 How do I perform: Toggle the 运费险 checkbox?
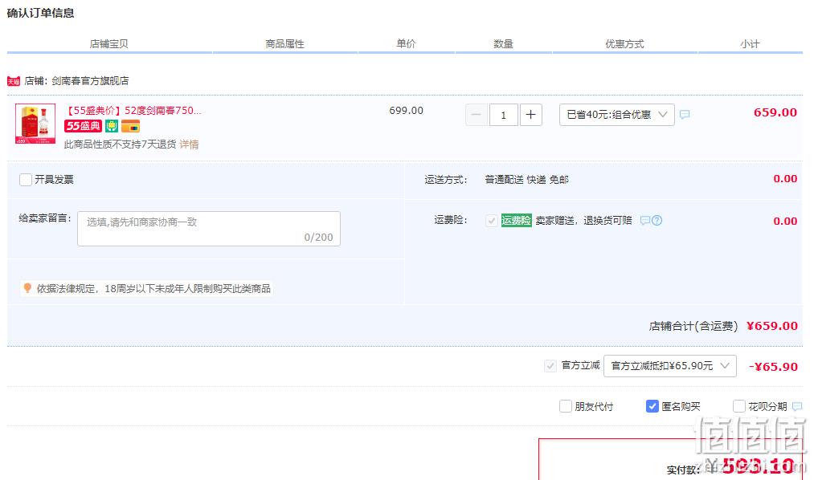pyautogui.click(x=491, y=221)
